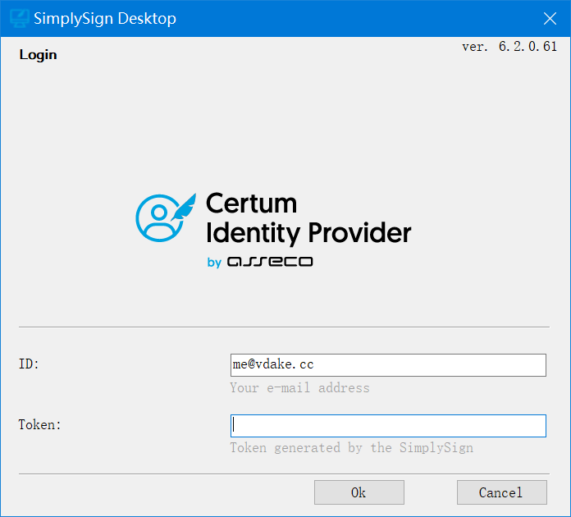Click the Certum Identity Provider logo
571x517 pixels.
pos(273,230)
